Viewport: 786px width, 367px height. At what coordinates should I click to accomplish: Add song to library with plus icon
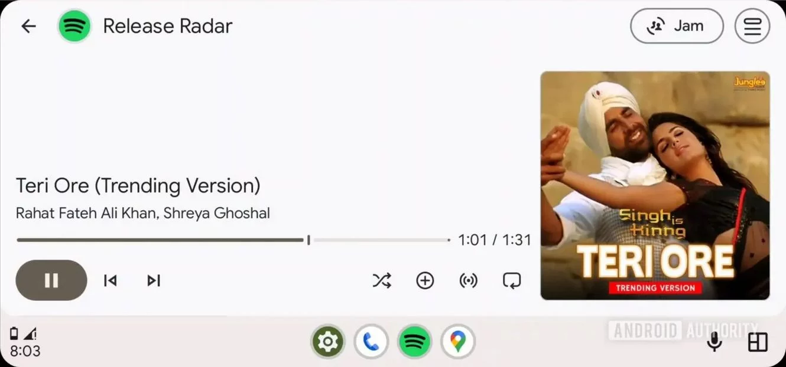425,280
